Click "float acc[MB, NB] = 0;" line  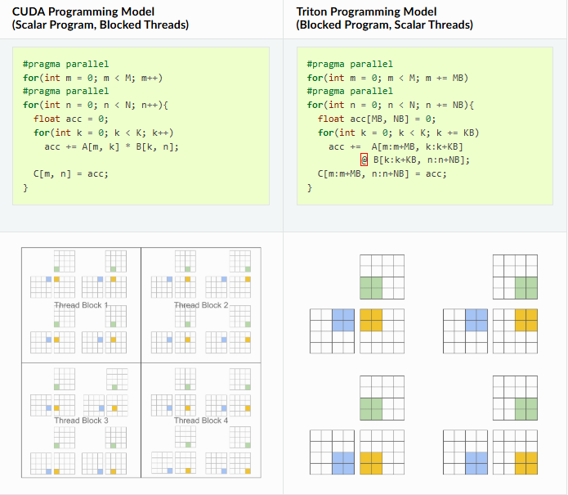377,119
